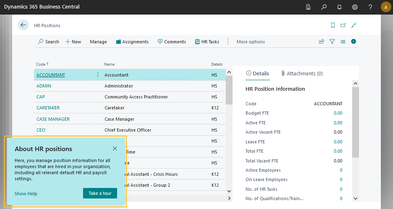Open the list view layout options

[x=343, y=41]
